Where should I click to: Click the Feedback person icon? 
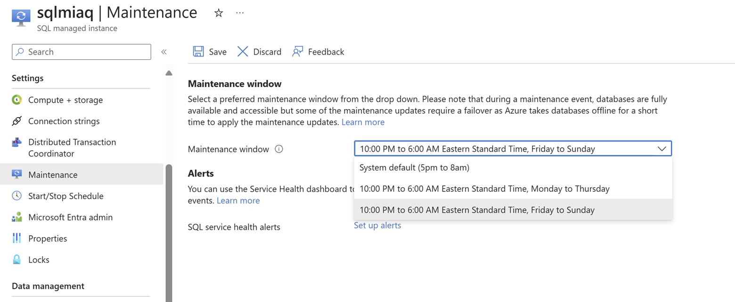pyautogui.click(x=298, y=51)
